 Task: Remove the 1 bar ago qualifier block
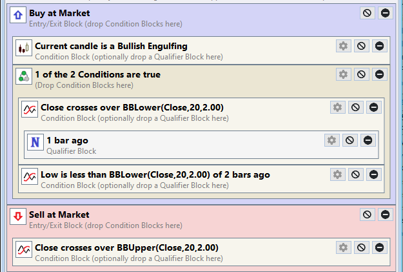pyautogui.click(x=368, y=140)
